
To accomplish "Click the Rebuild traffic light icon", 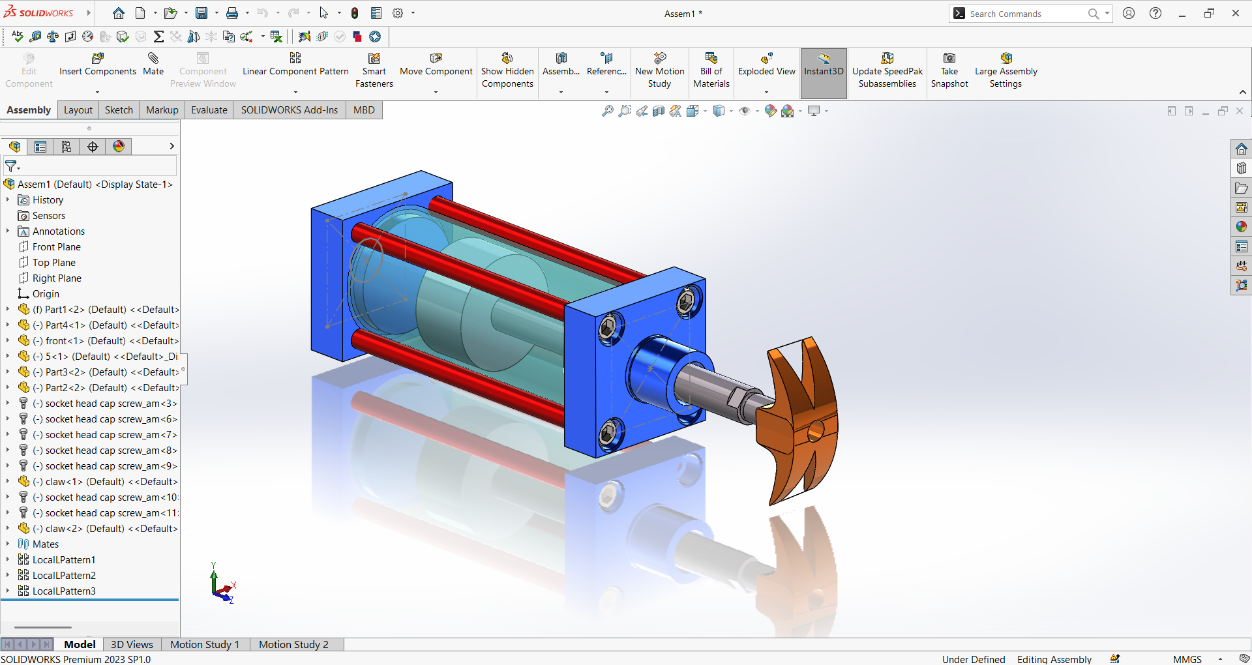I will coord(355,13).
